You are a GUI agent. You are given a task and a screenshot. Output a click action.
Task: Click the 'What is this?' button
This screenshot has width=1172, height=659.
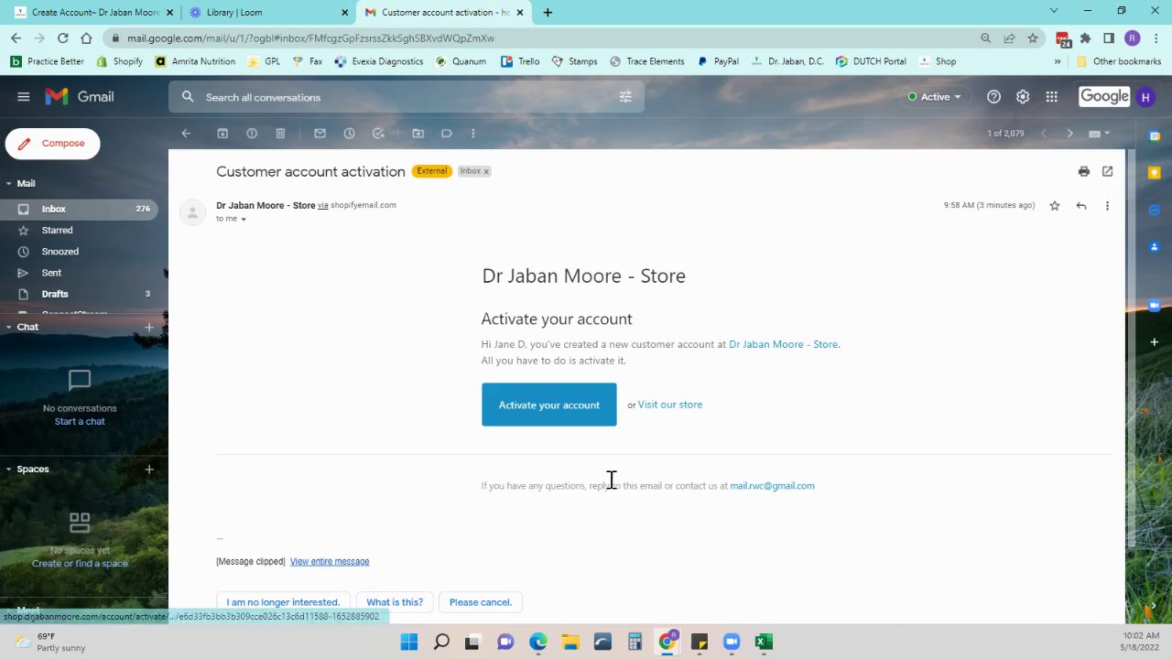pyautogui.click(x=395, y=602)
